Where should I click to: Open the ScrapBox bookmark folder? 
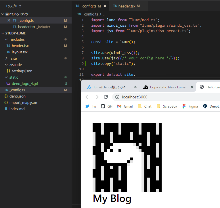point(167,106)
